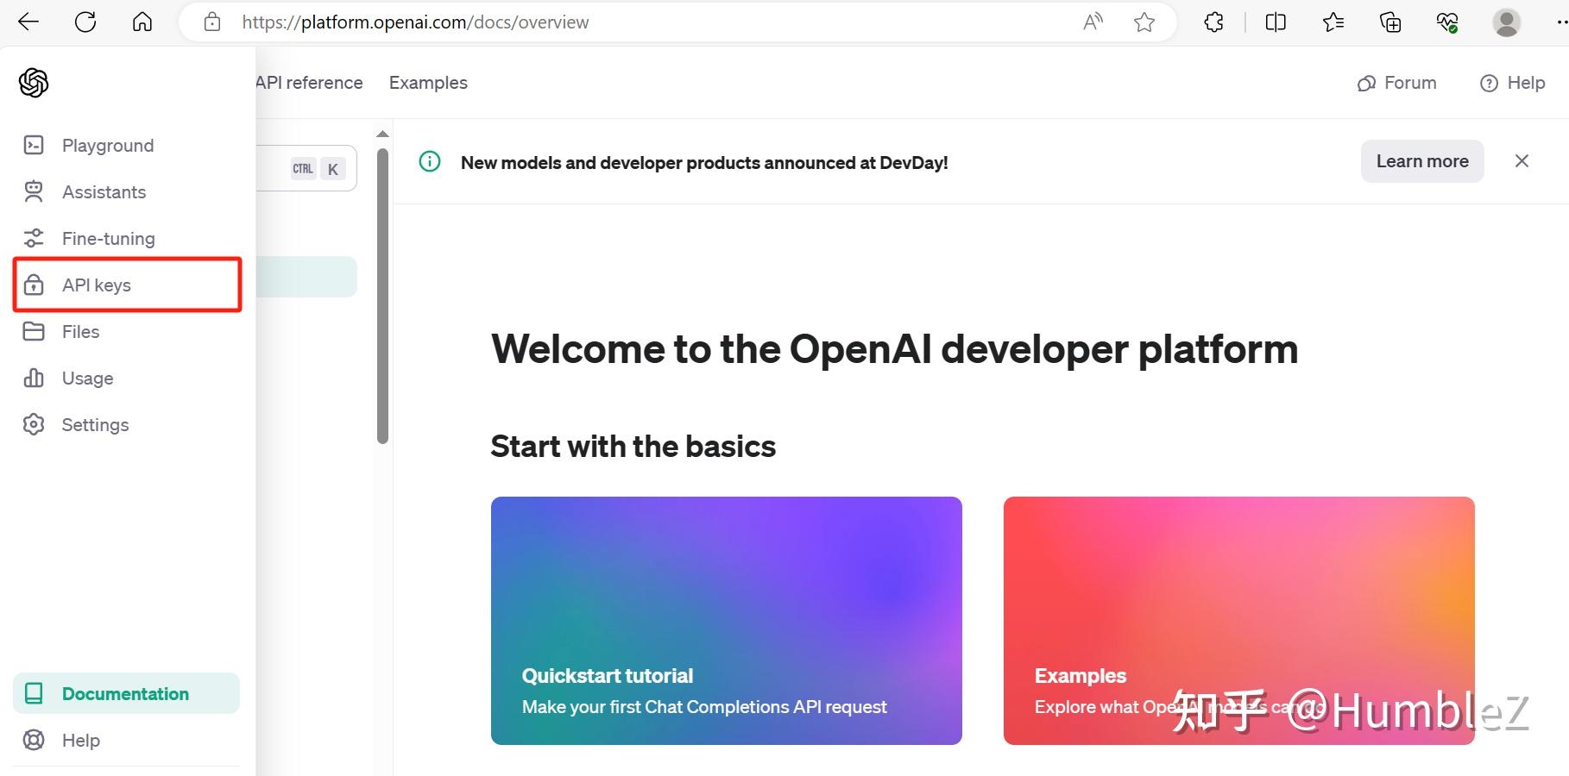Switch to the Examples tab
The width and height of the screenshot is (1569, 776).
tap(427, 82)
